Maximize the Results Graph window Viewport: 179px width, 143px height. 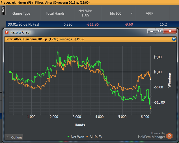(x=159, y=31)
